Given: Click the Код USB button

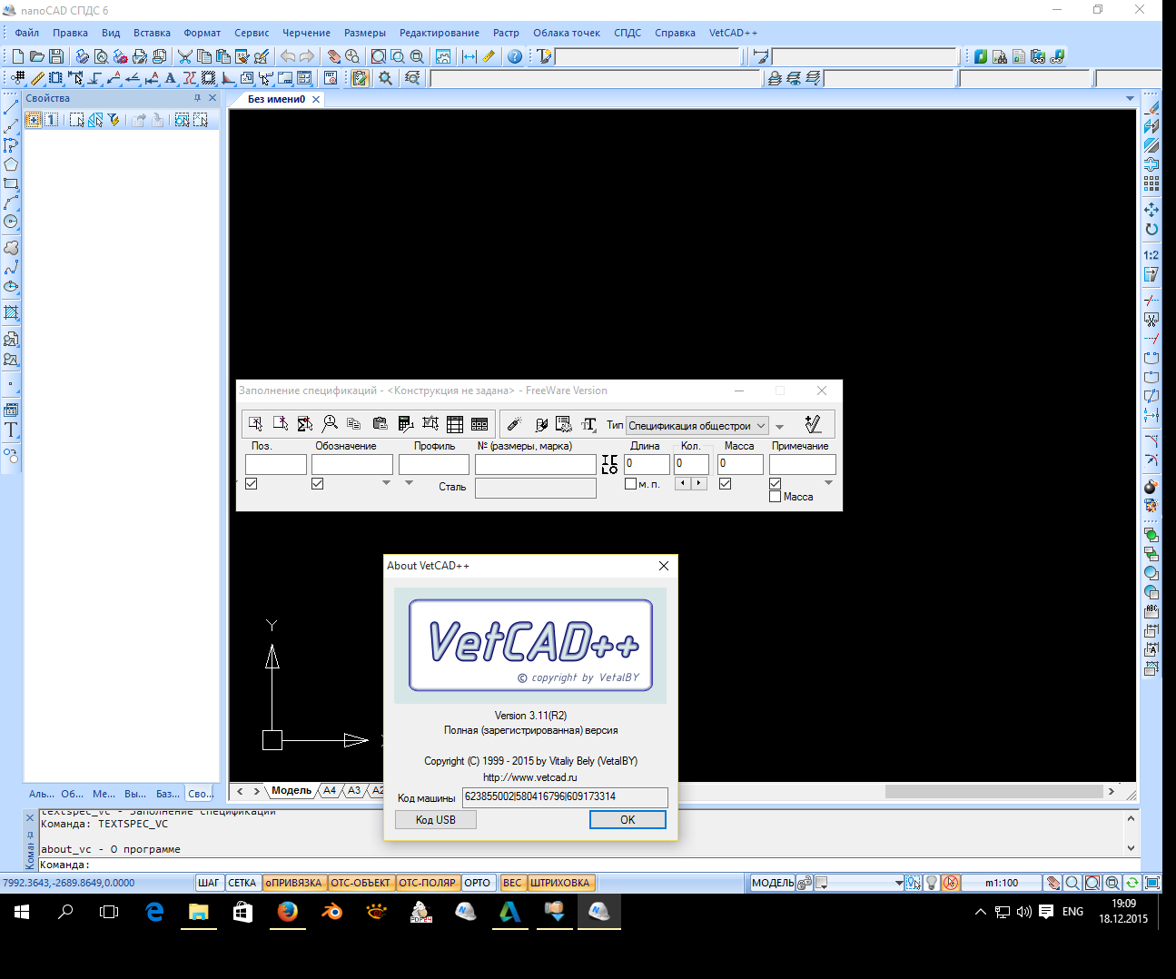Looking at the screenshot, I should [x=436, y=820].
